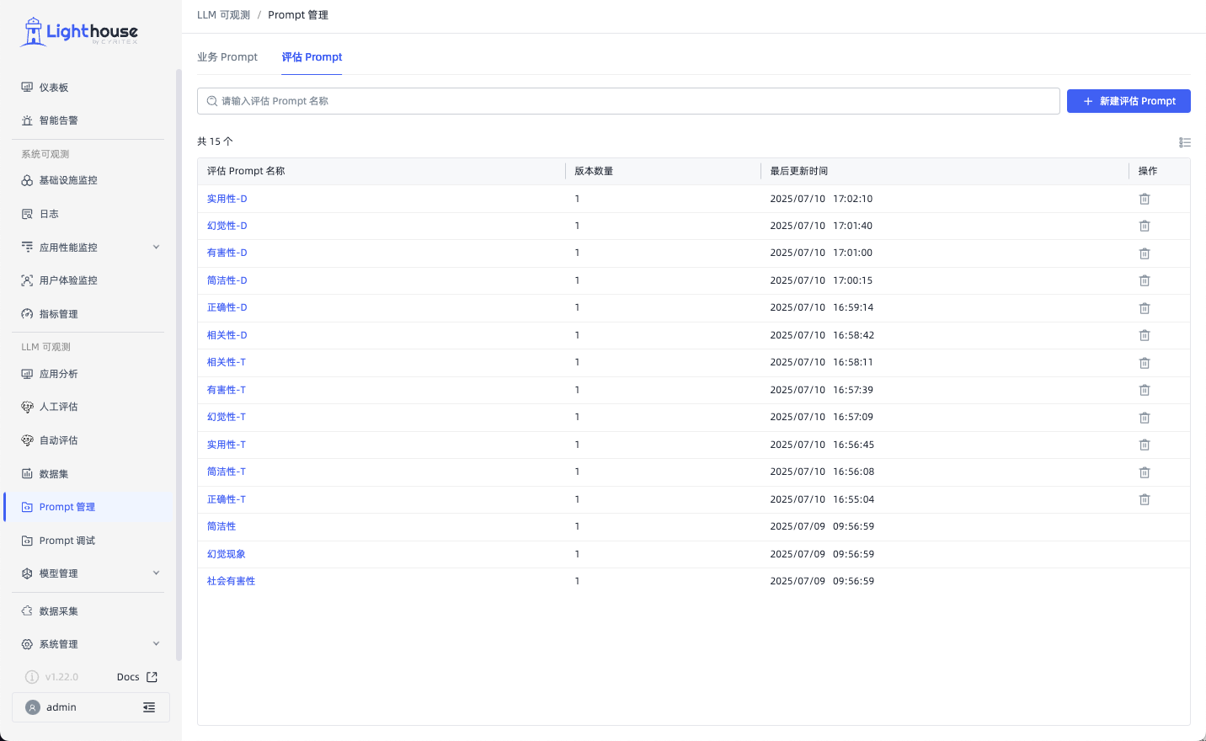Viewport: 1206px width, 741px height.
Task: Open the 正确性-T prompt link
Action: 227,499
